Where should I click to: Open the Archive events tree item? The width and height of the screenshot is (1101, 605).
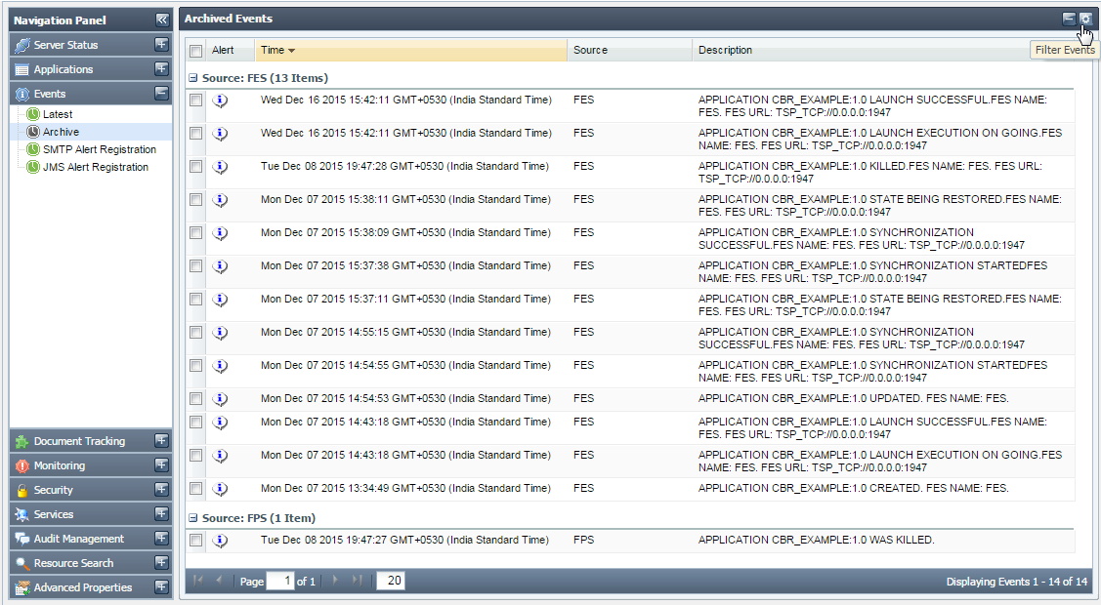(61, 132)
